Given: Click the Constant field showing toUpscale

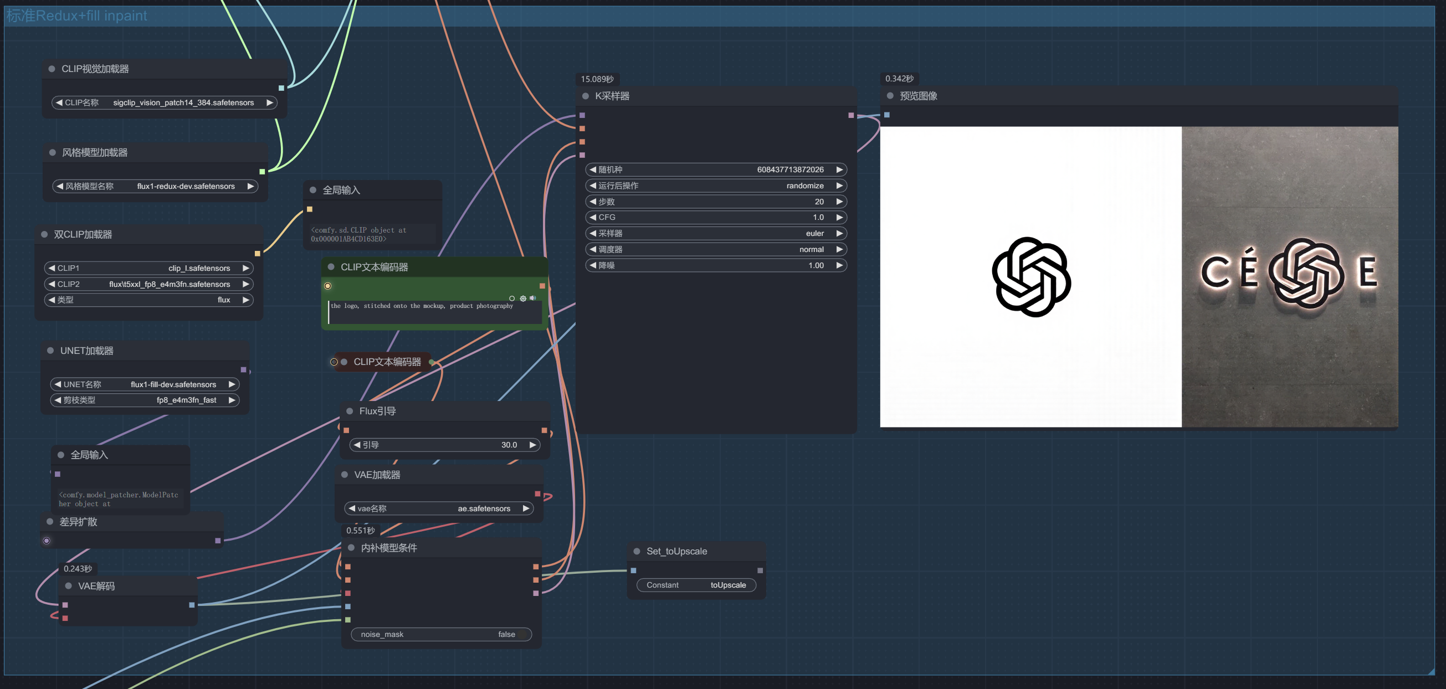Looking at the screenshot, I should pyautogui.click(x=696, y=585).
